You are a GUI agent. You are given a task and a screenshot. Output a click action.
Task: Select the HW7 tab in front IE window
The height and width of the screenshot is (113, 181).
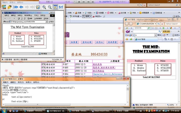pos(146,39)
